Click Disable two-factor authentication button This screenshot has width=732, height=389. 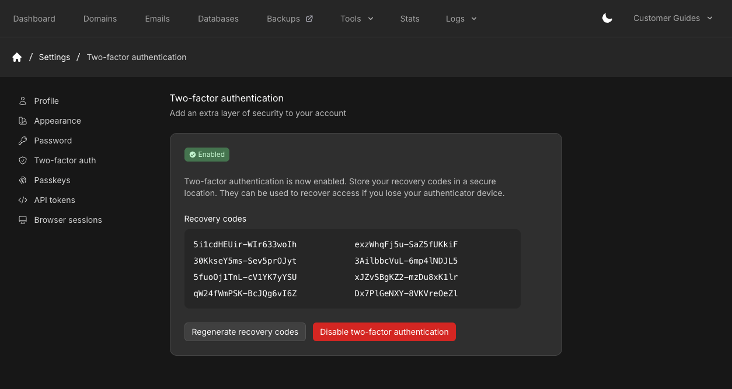(x=384, y=332)
